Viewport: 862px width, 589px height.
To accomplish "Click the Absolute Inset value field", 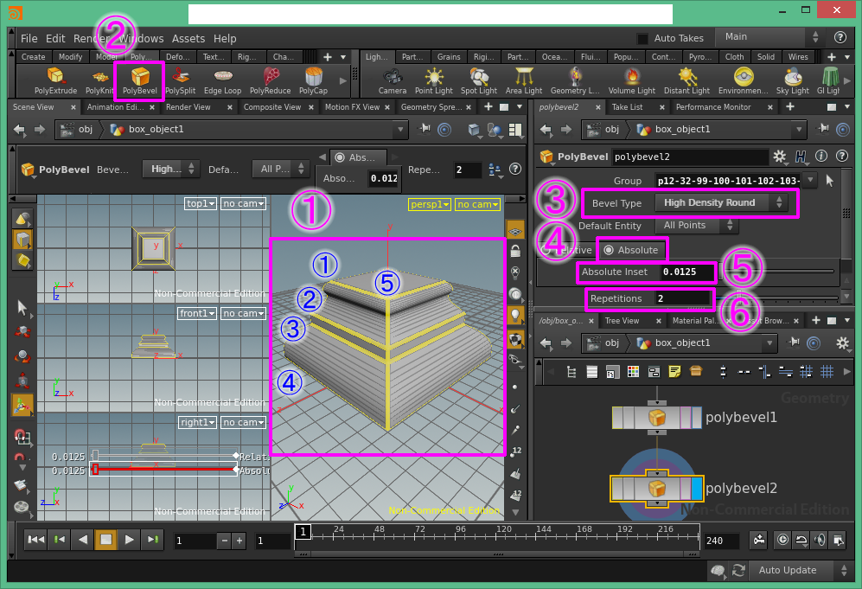I will 688,272.
